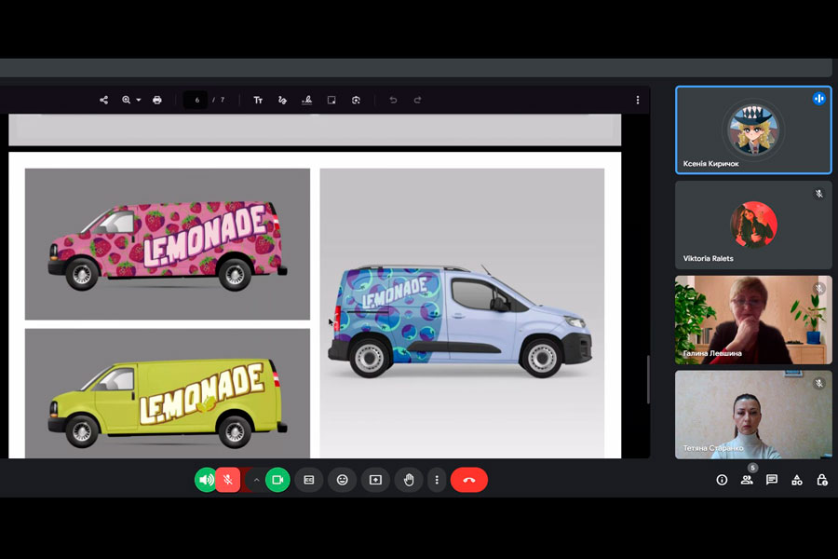Image resolution: width=838 pixels, height=559 pixels.
Task: Click the pink strawberry Lemonade van image
Action: 168,244
